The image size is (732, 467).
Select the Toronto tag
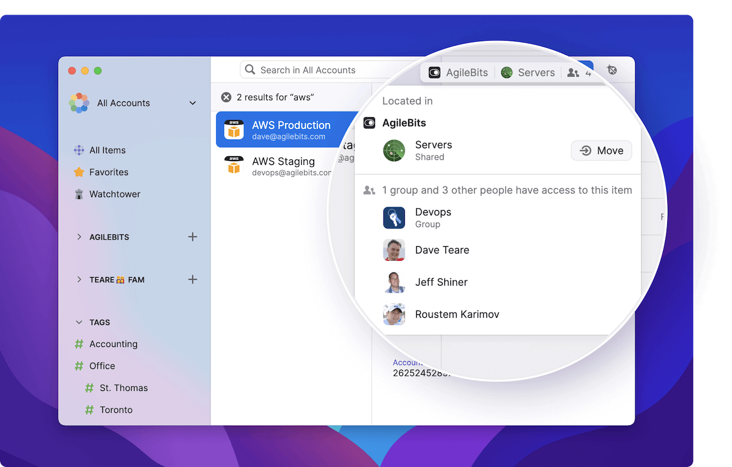pos(116,410)
